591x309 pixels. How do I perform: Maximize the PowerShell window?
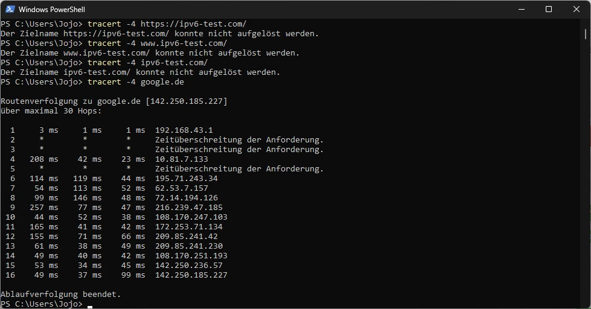coord(549,9)
